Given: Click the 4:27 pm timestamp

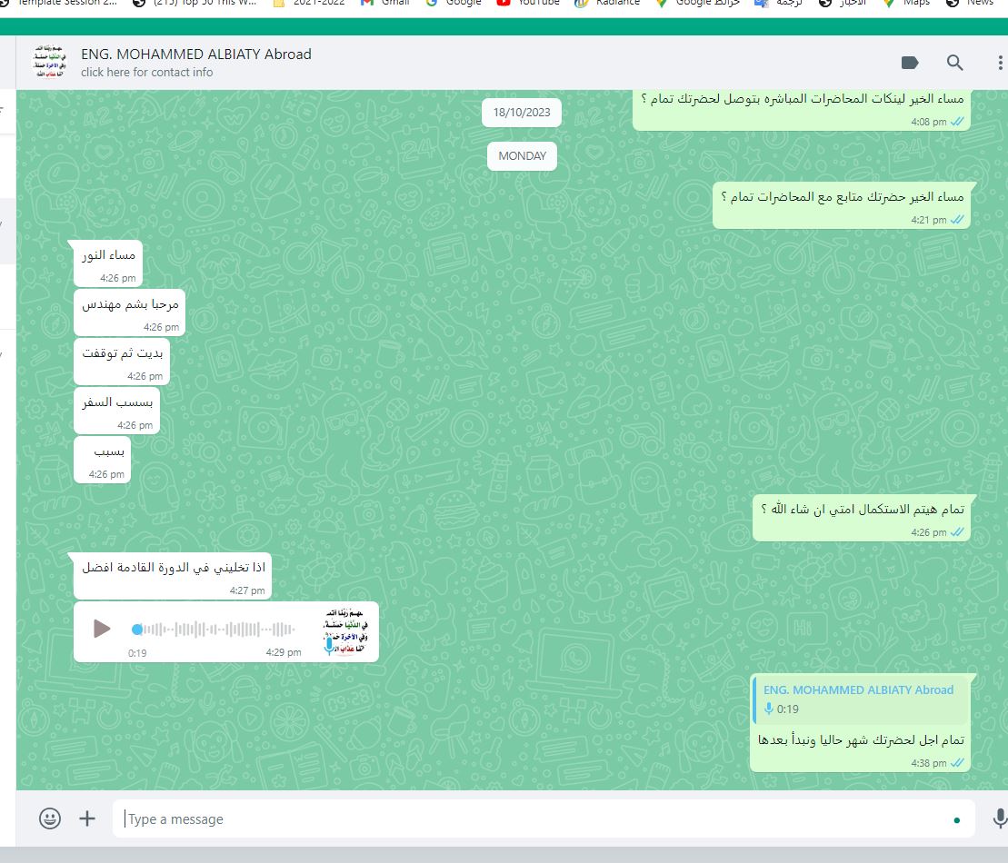Looking at the screenshot, I should pos(247,590).
